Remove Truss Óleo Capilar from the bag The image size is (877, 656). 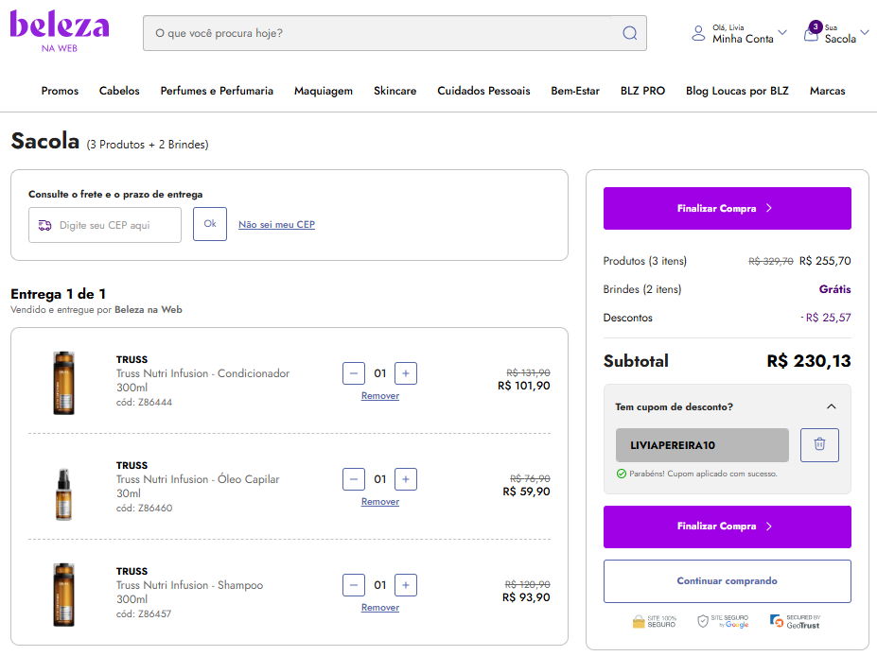[380, 502]
